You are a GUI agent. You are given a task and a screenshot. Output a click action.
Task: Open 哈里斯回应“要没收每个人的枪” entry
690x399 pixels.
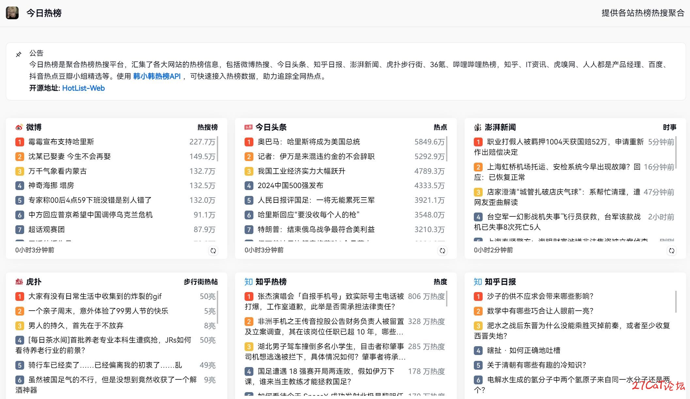[x=309, y=215]
